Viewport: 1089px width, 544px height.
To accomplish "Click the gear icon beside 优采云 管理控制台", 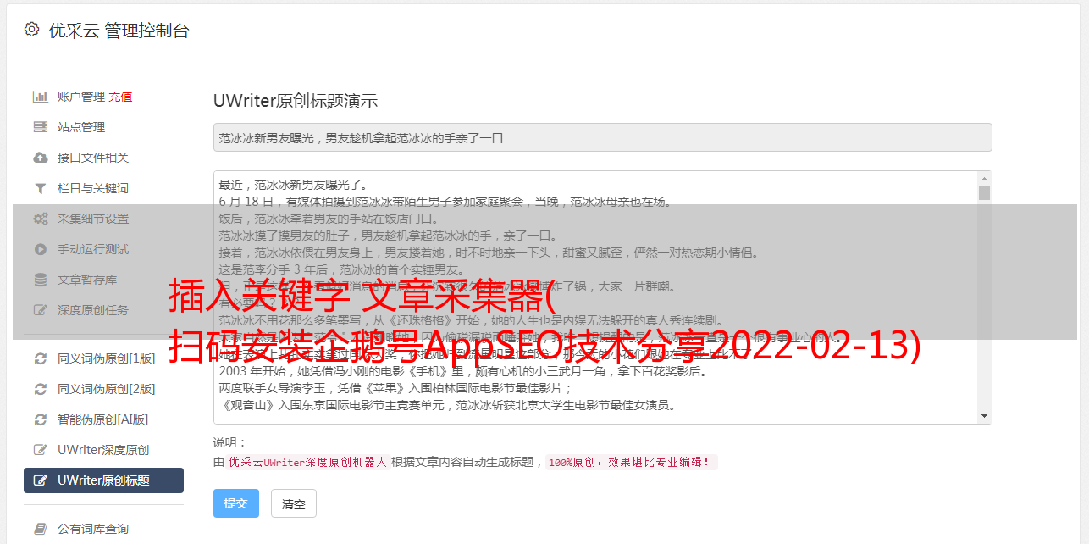I will (x=31, y=30).
